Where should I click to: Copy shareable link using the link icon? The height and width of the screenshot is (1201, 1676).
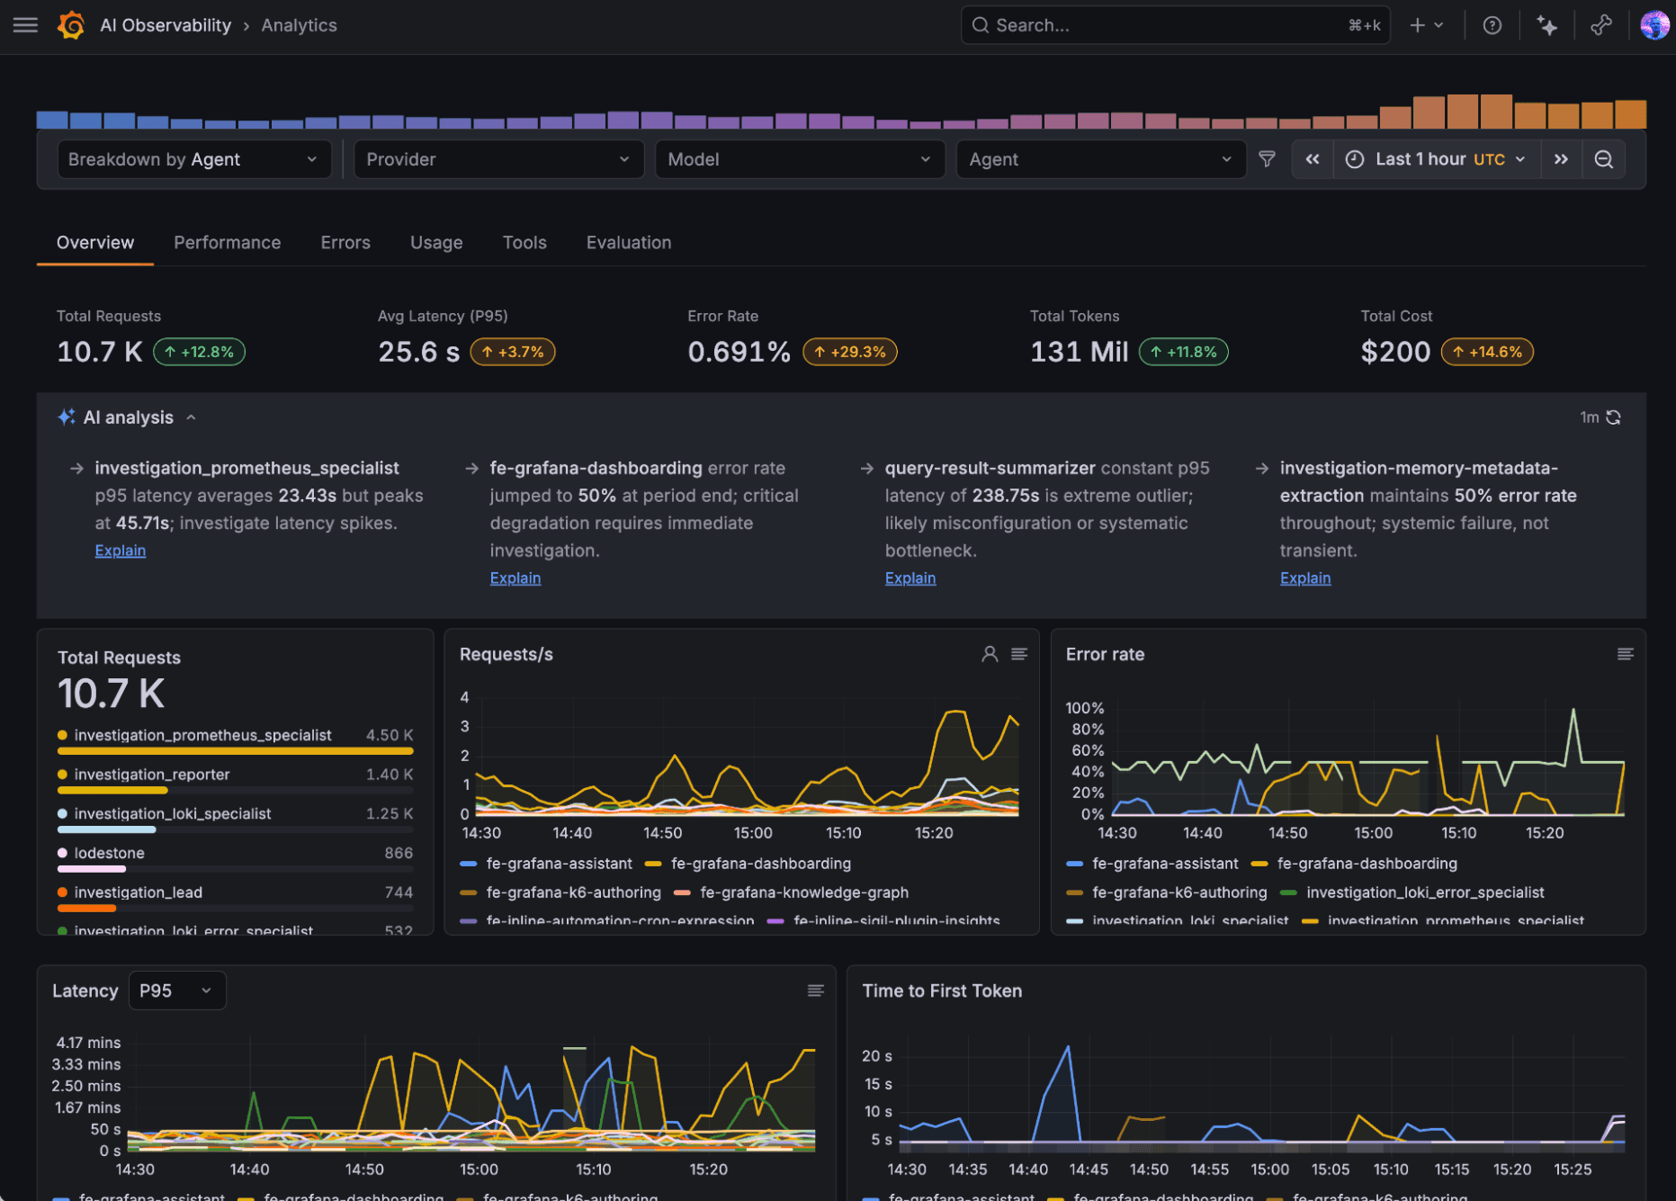(1600, 24)
